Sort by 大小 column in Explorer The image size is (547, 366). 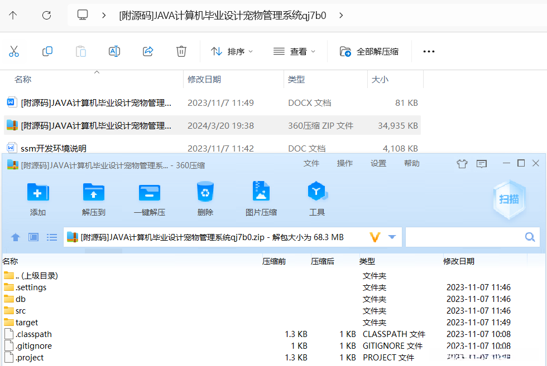(380, 80)
